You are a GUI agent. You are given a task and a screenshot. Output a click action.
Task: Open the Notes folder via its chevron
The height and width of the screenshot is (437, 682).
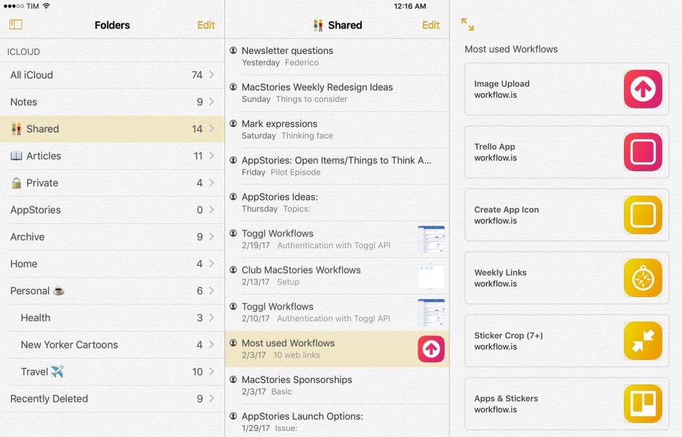[213, 102]
